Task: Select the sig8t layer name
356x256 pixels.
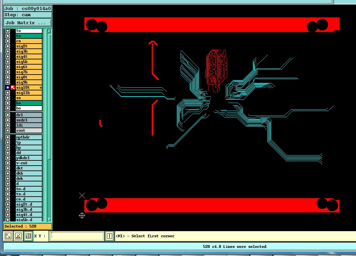Action: pyautogui.click(x=29, y=77)
